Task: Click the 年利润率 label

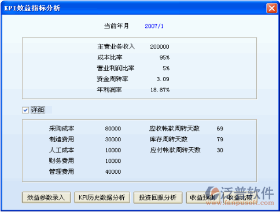Action: click(x=109, y=90)
